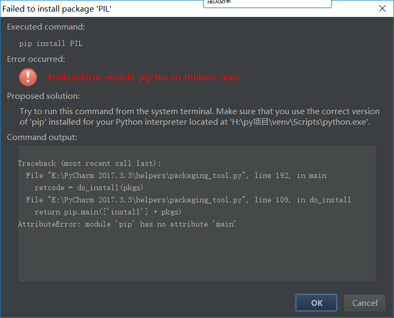Click the 'retcode = do_install(pkgs)' line

tap(89, 188)
